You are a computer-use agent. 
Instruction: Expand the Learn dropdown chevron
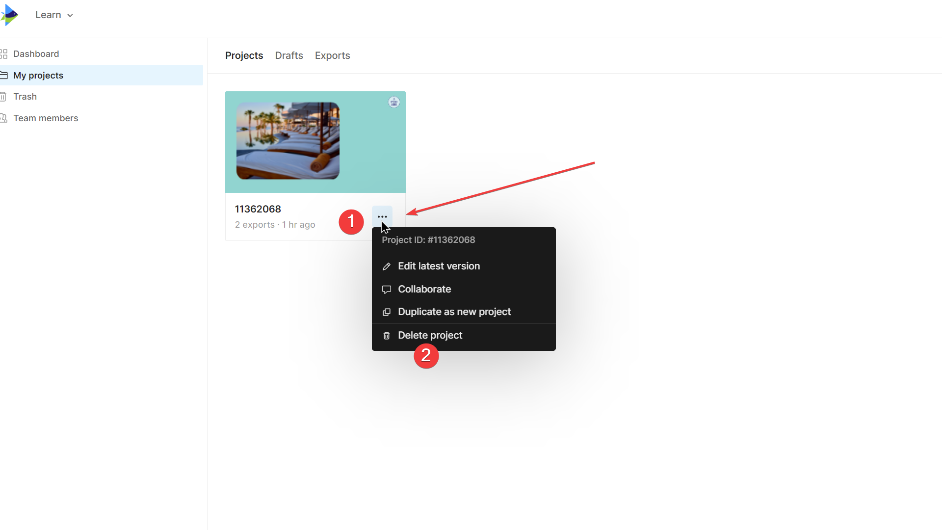70,16
